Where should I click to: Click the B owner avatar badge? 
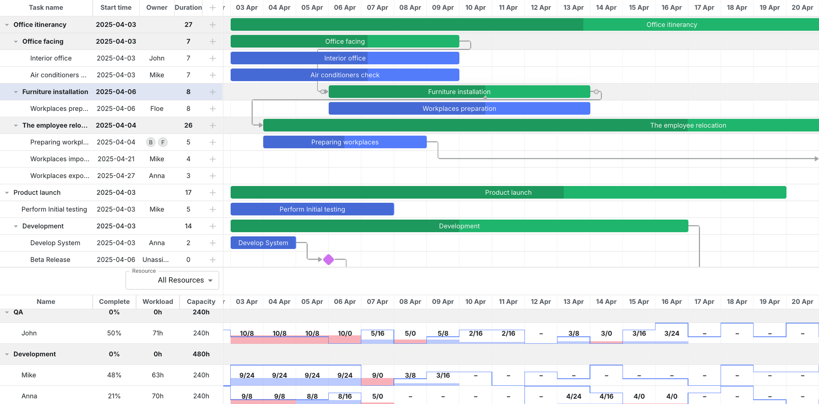point(151,142)
